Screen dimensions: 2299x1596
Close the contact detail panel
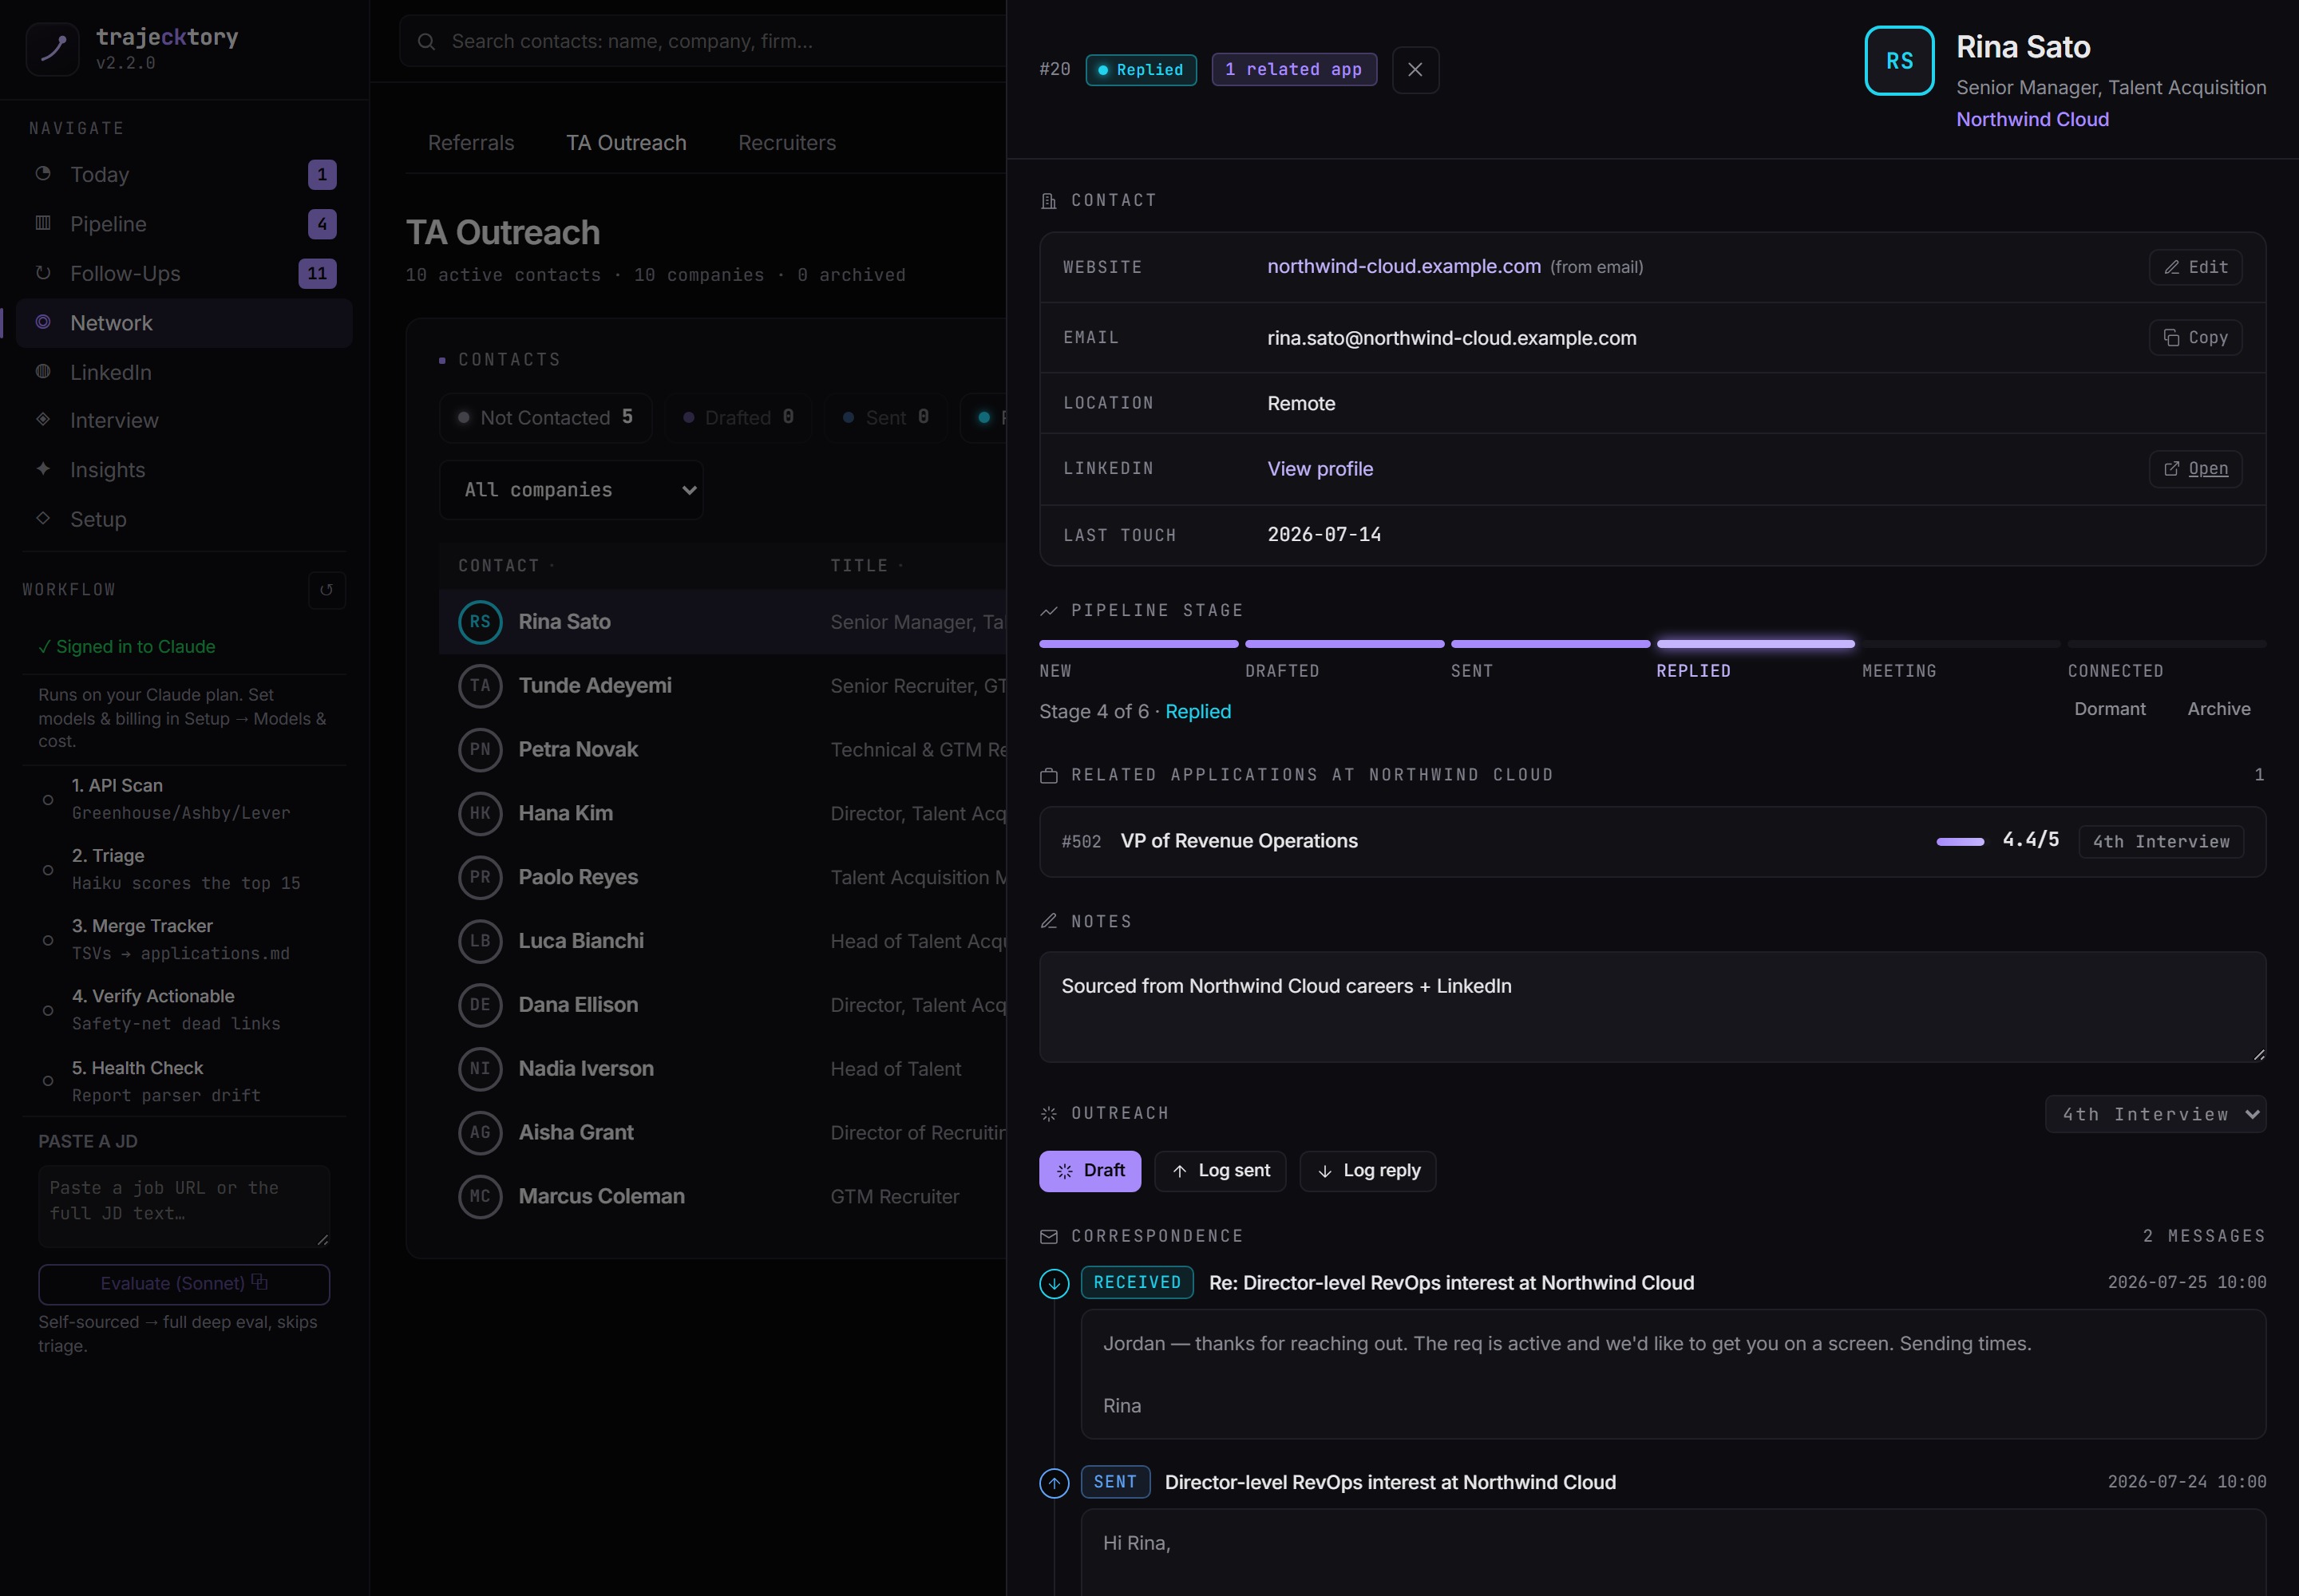pyautogui.click(x=1415, y=70)
